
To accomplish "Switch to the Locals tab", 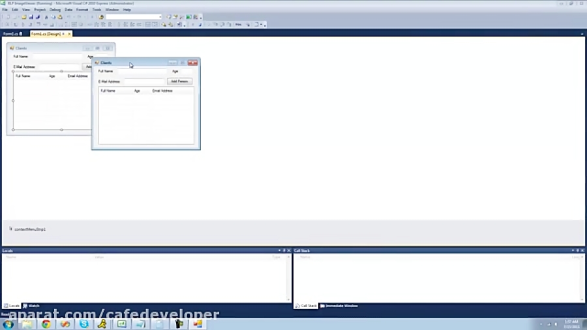I will [x=12, y=306].
